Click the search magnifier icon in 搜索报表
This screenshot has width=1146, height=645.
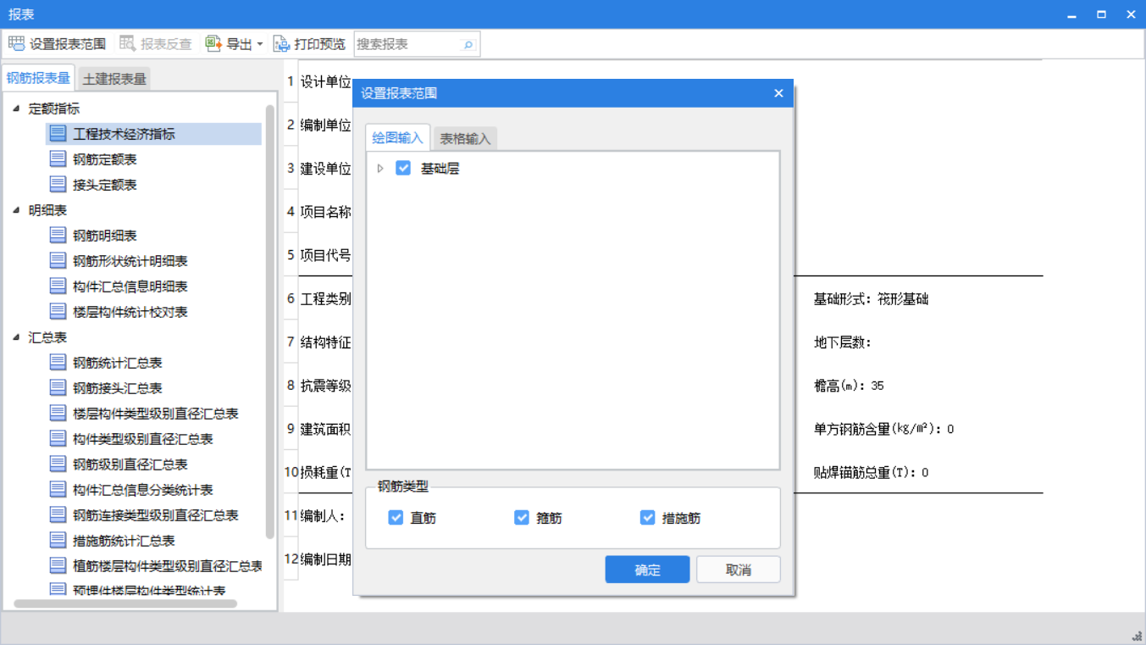pyautogui.click(x=468, y=45)
